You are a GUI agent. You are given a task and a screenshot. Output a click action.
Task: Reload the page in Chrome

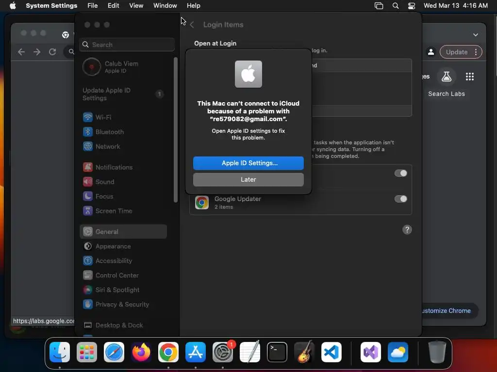pyautogui.click(x=52, y=52)
